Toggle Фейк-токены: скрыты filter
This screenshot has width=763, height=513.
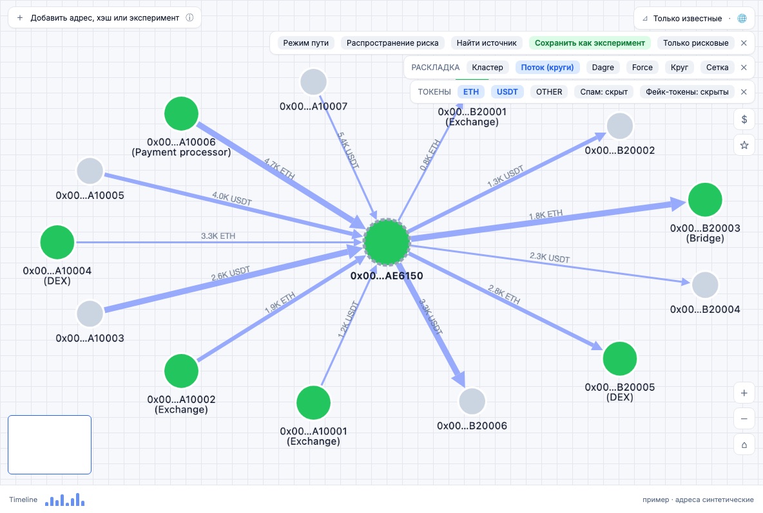coord(686,91)
